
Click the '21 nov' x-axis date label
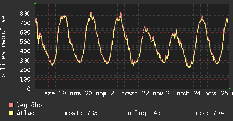tap(121, 93)
